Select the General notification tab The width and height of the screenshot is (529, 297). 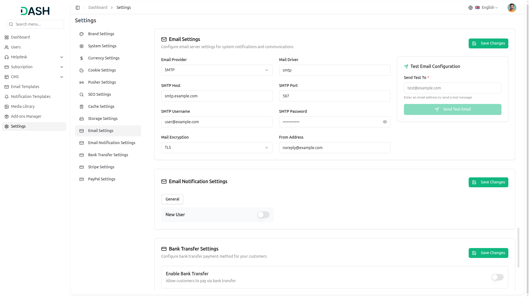tap(172, 199)
